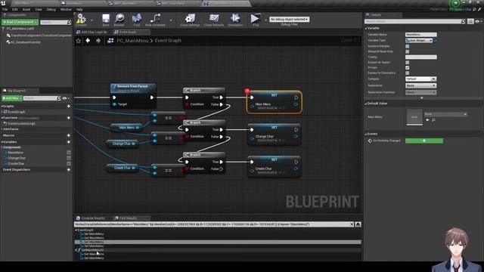Add a new graph with plus icon
The width and height of the screenshot is (484, 272).
69,106
